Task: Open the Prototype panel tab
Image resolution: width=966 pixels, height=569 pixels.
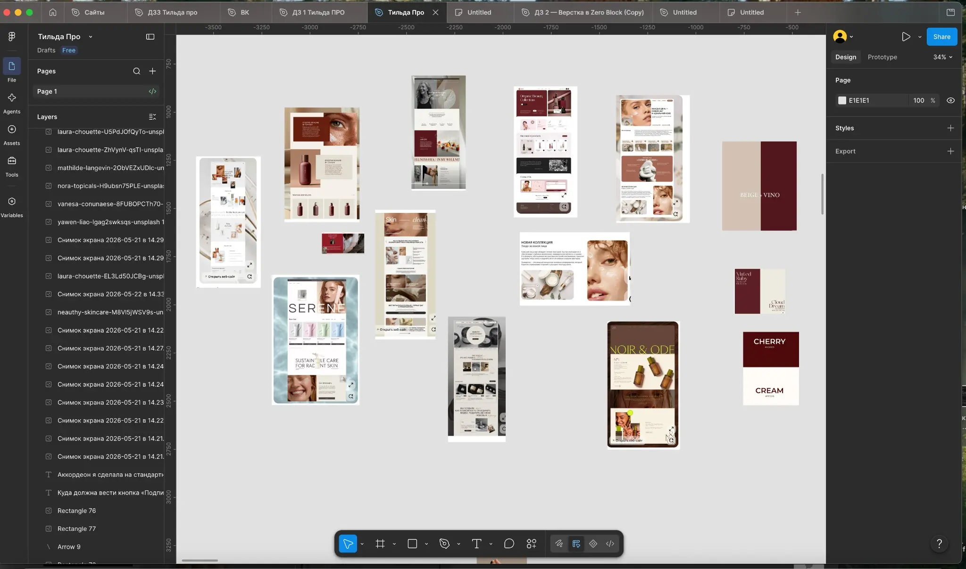Action: (x=882, y=57)
